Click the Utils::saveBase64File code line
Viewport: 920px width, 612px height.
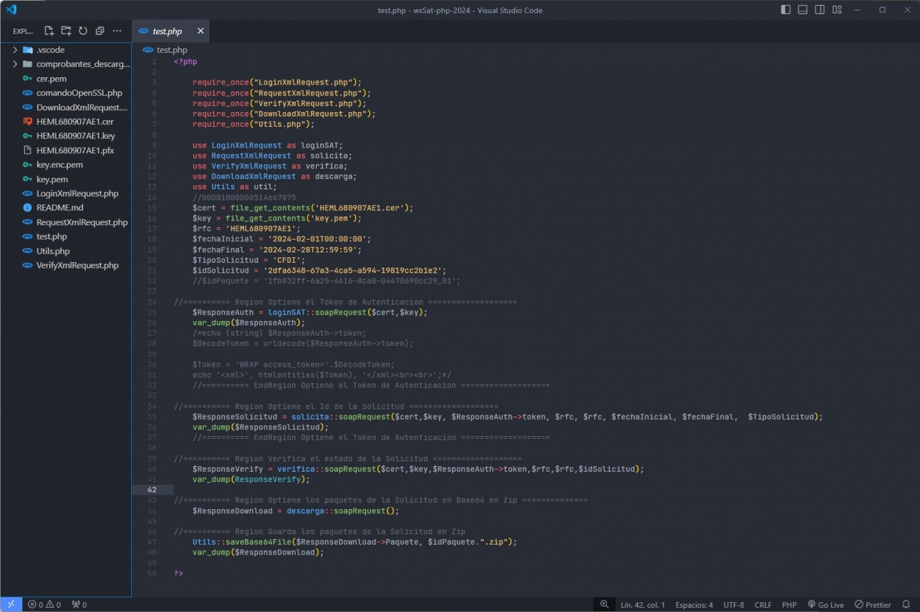355,542
